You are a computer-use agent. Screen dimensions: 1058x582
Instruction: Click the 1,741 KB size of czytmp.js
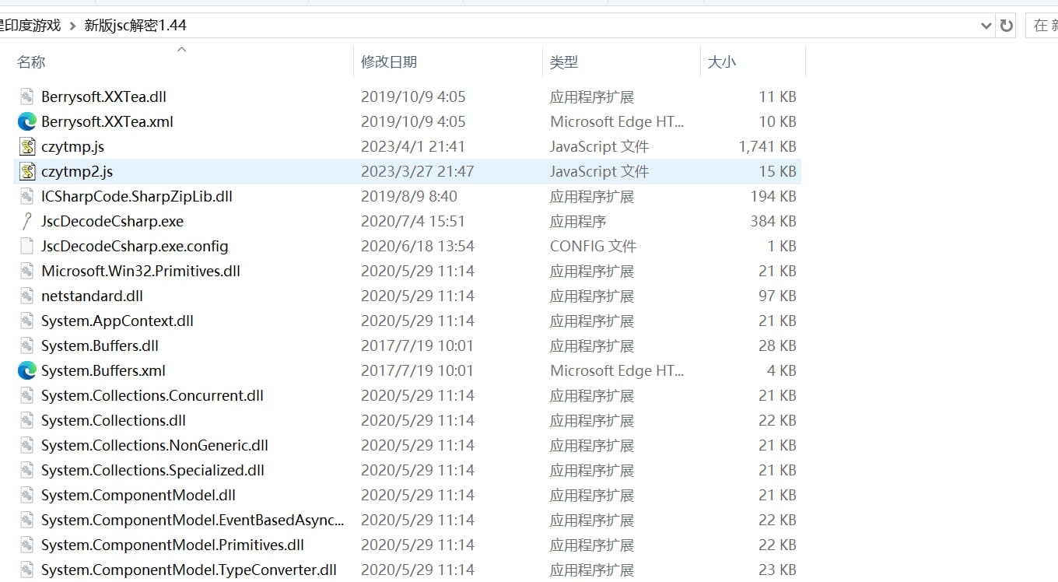click(x=767, y=146)
